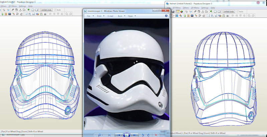The image size is (267, 137).
Task: Click the blue picture icon in left window toolbar
Action: (x=10, y=14)
